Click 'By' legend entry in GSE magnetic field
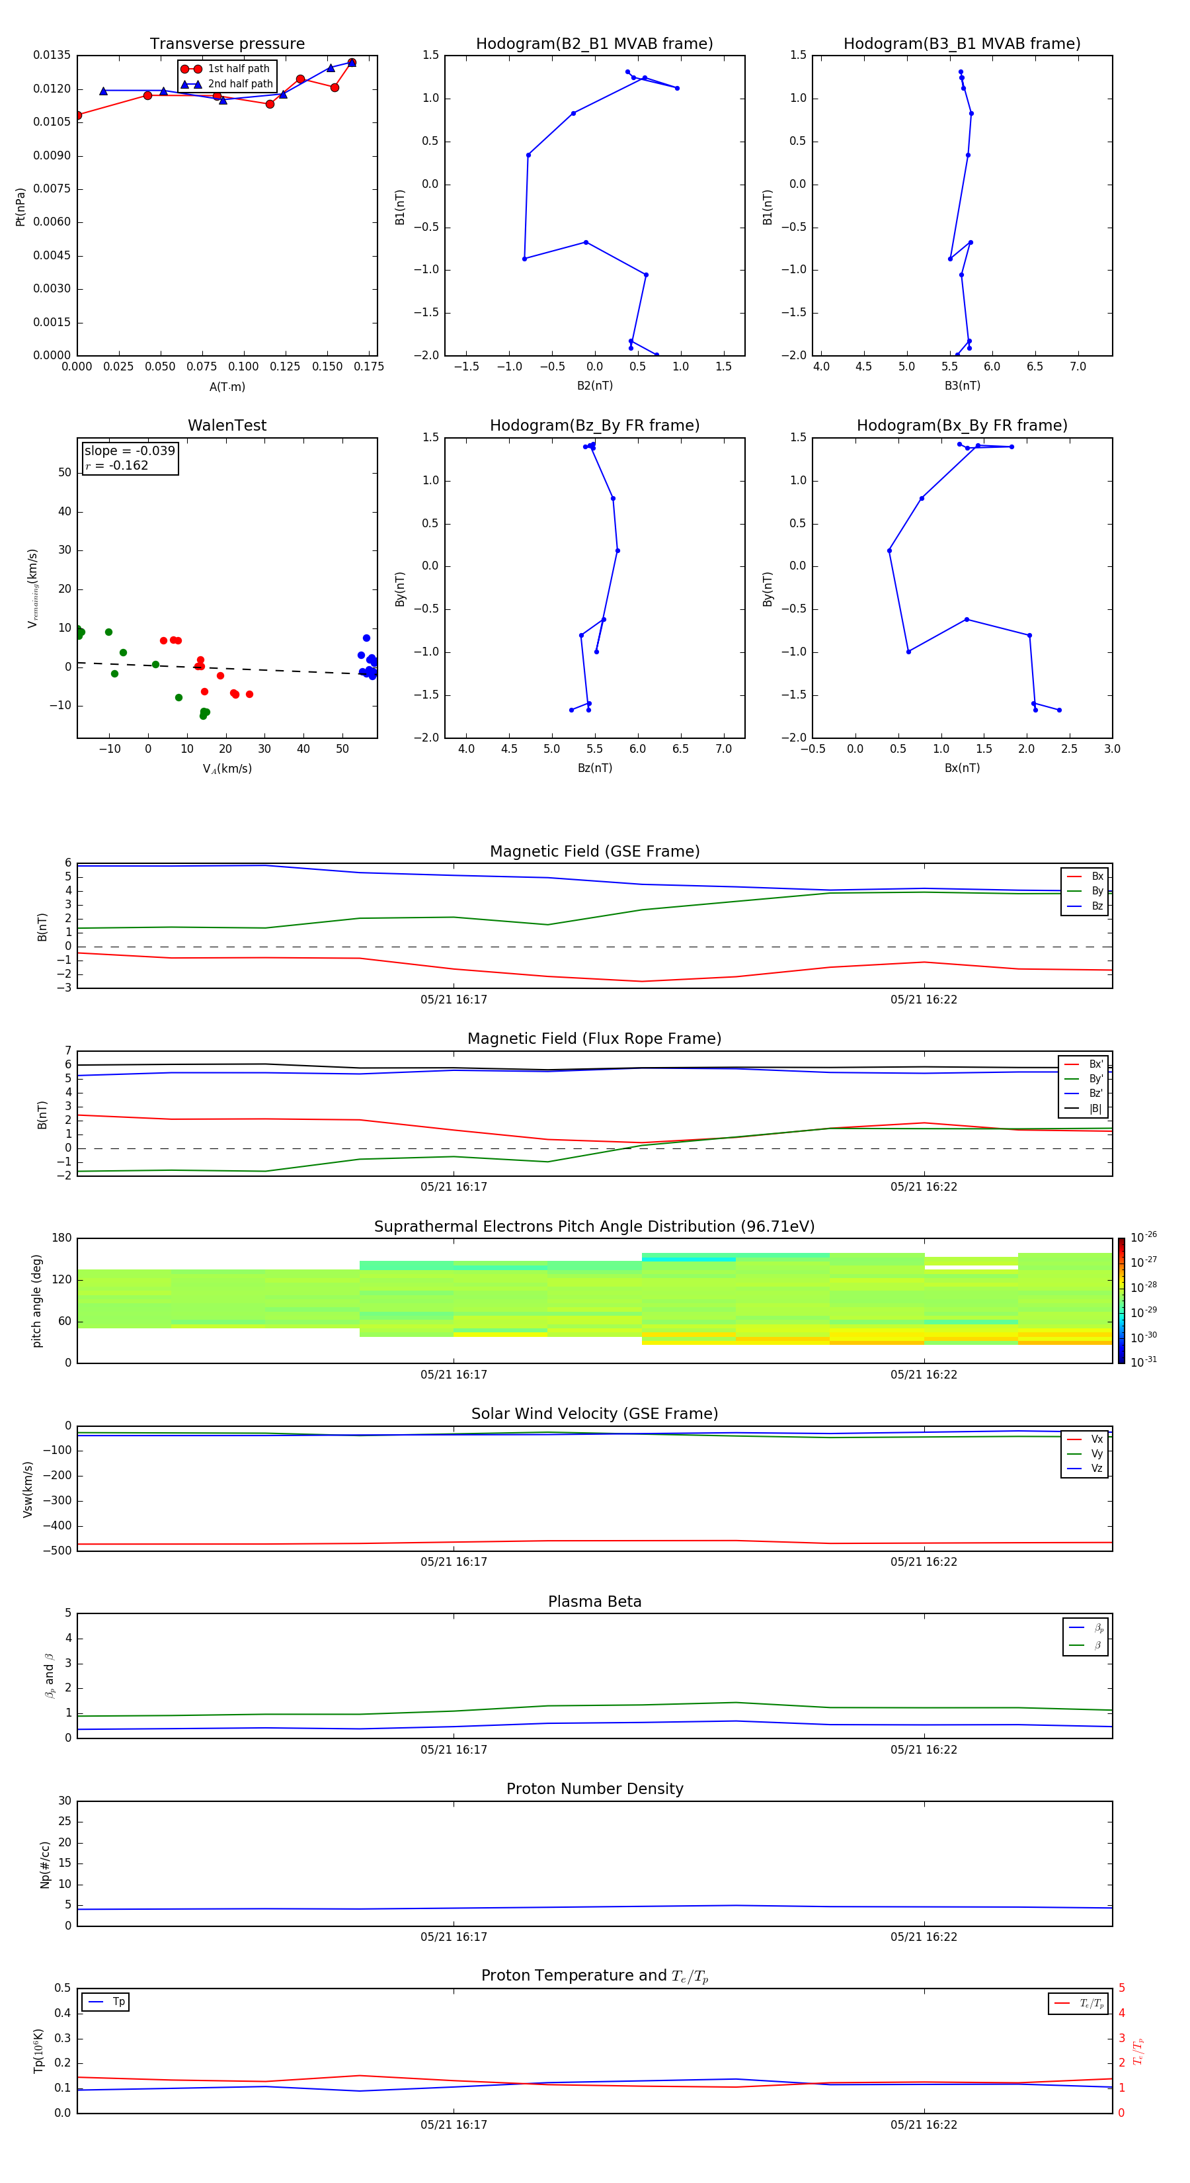Image resolution: width=1190 pixels, height=2183 pixels. pos(1085,892)
